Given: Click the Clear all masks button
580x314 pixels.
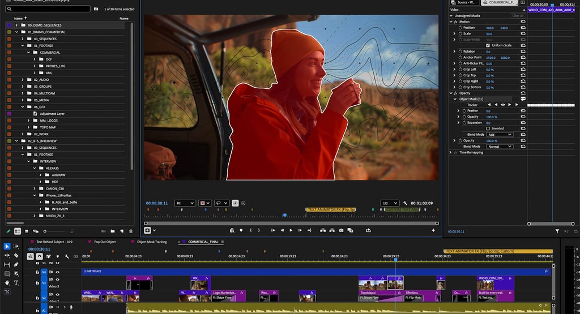Looking at the screenshot, I should click(x=518, y=15).
